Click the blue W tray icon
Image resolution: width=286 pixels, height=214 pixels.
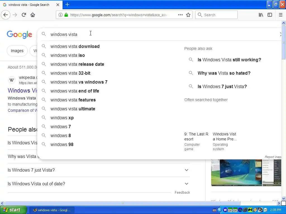pyautogui.click(x=225, y=210)
